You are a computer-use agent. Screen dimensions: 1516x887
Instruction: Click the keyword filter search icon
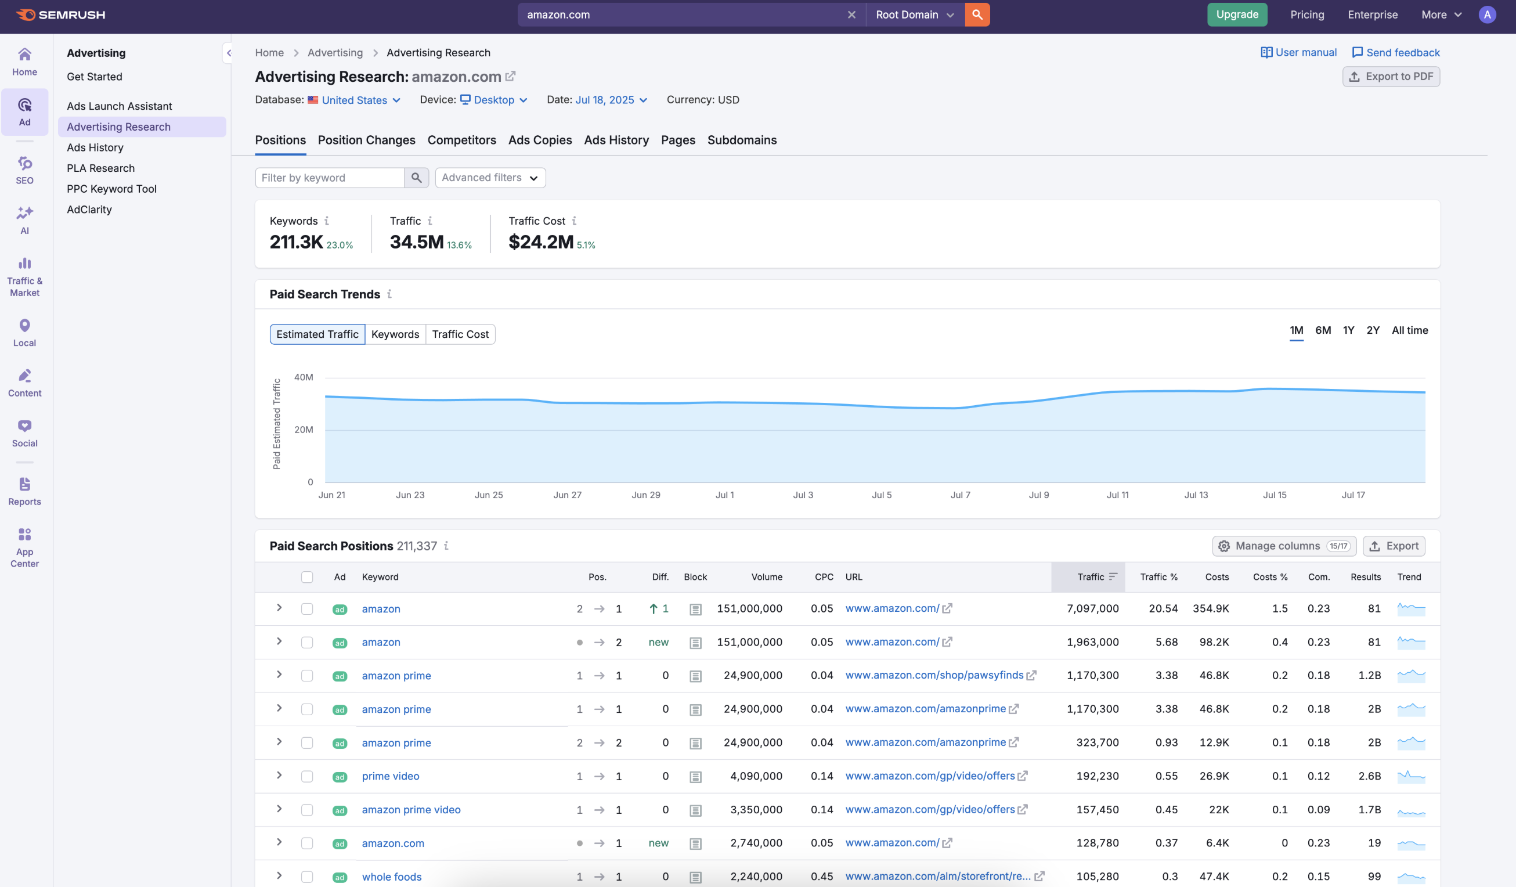pos(416,178)
